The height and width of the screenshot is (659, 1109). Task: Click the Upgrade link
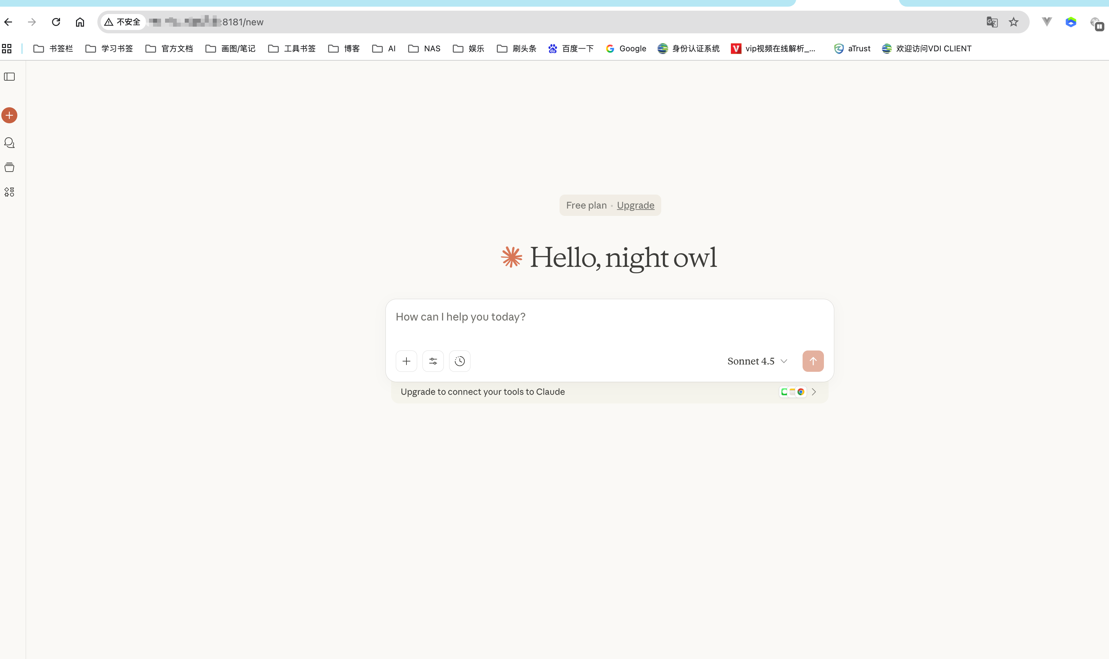[636, 205]
